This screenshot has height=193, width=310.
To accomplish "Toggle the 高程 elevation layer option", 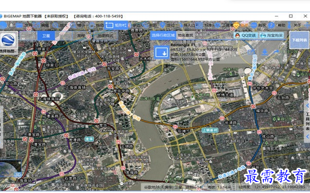I will tap(81, 36).
